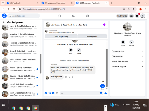Switch to the second Messenger tab

57,3
